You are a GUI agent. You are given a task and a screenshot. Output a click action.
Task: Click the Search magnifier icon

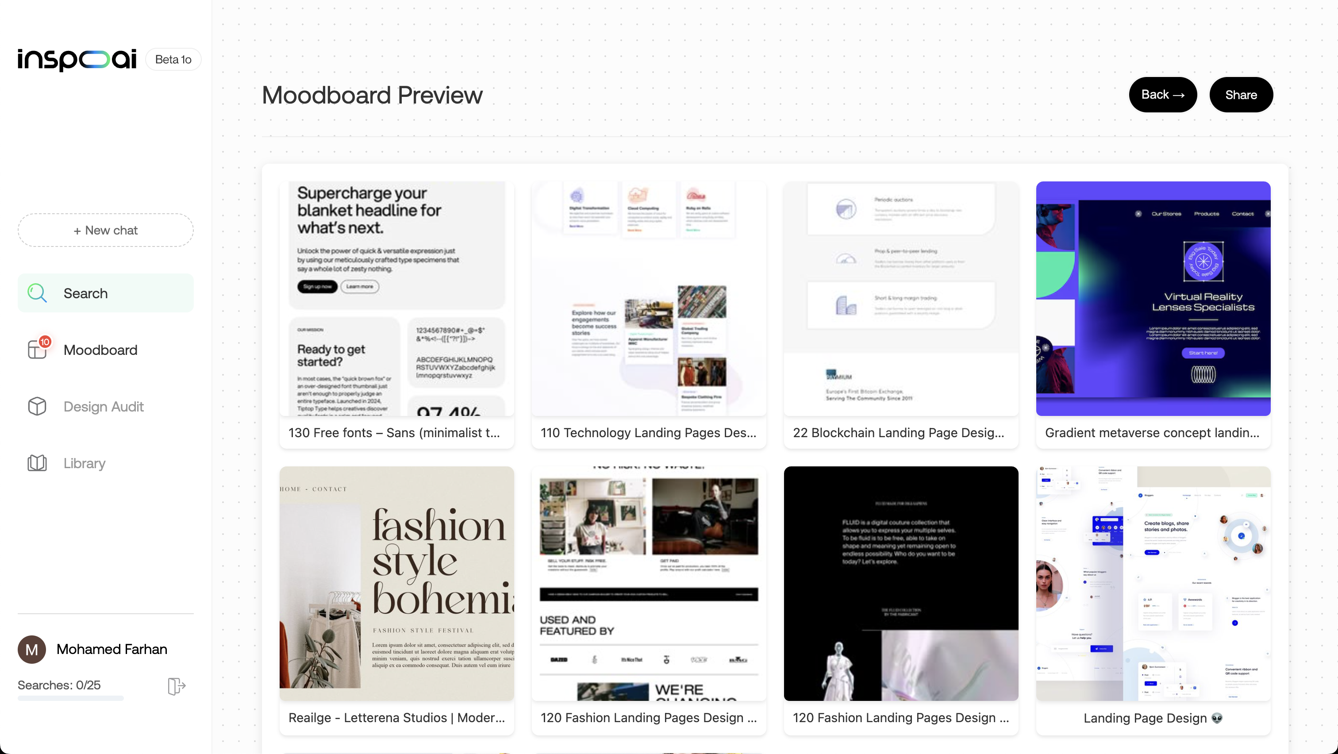coord(37,293)
